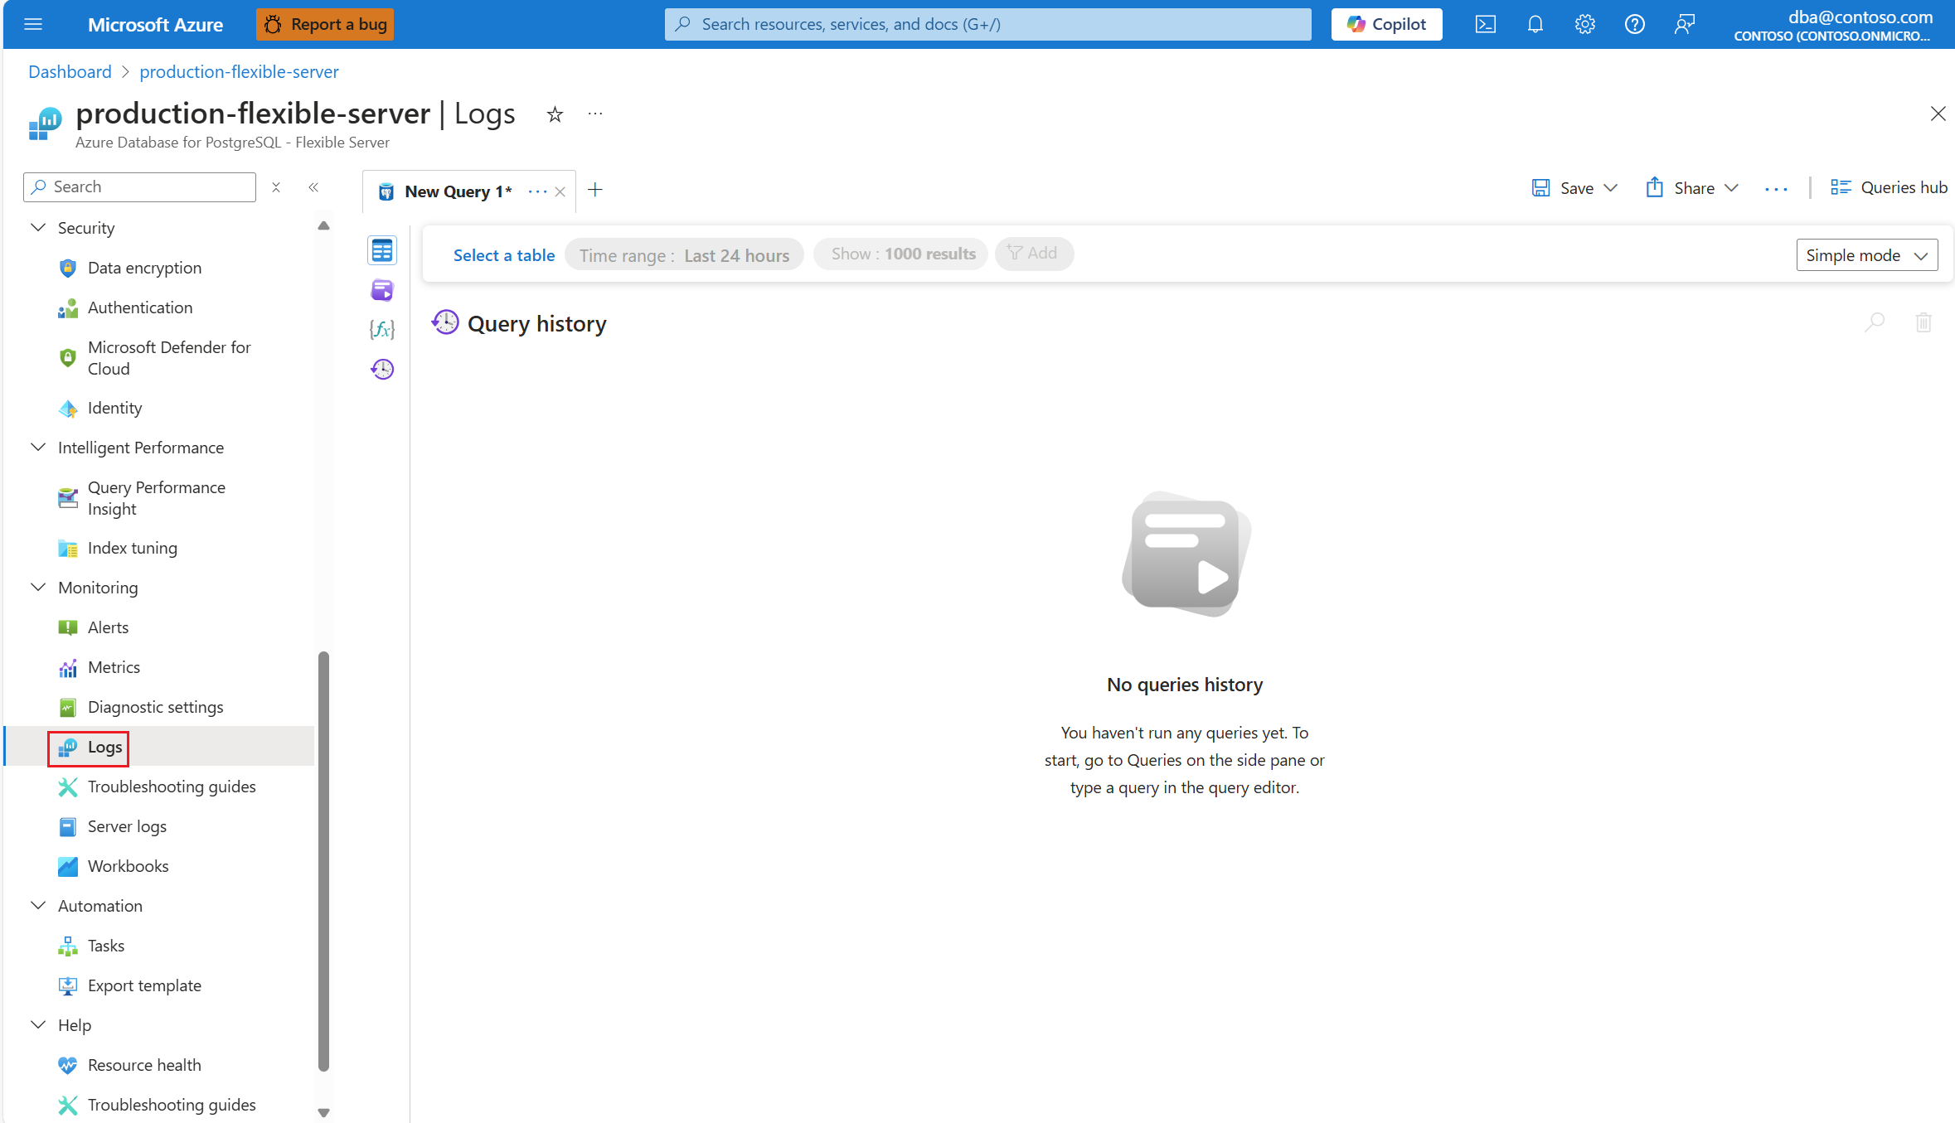
Task: Open the Queries side pane icon
Action: point(382,290)
